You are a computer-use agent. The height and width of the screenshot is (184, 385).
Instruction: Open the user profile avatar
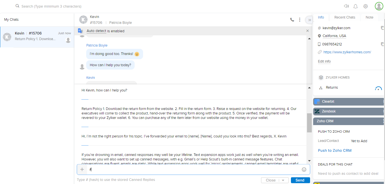pyautogui.click(x=379, y=6)
